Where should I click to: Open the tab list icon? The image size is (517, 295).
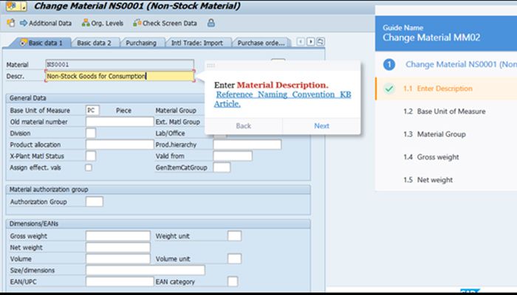pyautogui.click(x=322, y=42)
